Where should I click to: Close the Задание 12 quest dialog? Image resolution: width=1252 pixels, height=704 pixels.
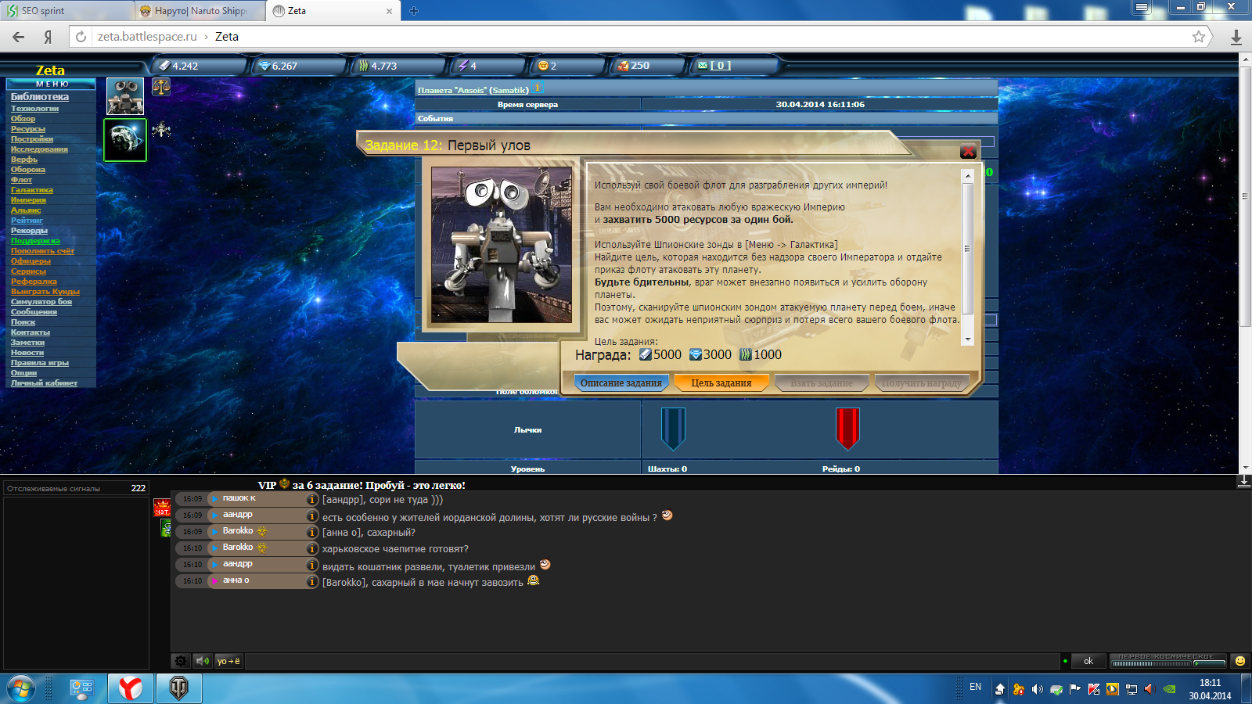pyautogui.click(x=968, y=152)
